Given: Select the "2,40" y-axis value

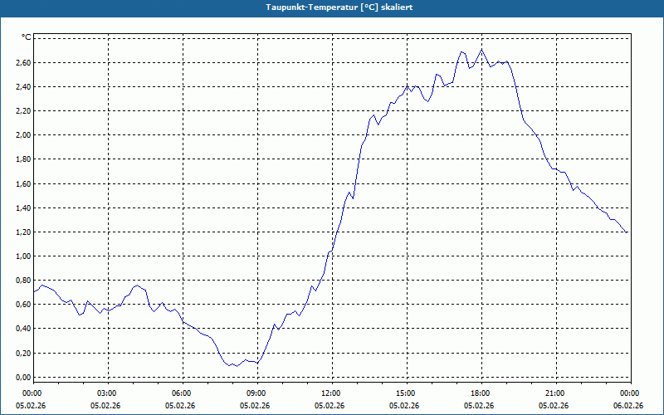Looking at the screenshot, I should click(x=24, y=87).
